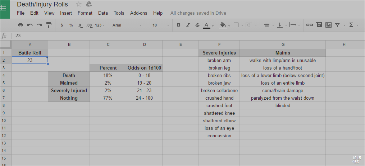Toggle italic formatting
This screenshot has height=166, width=365.
(x=188, y=25)
